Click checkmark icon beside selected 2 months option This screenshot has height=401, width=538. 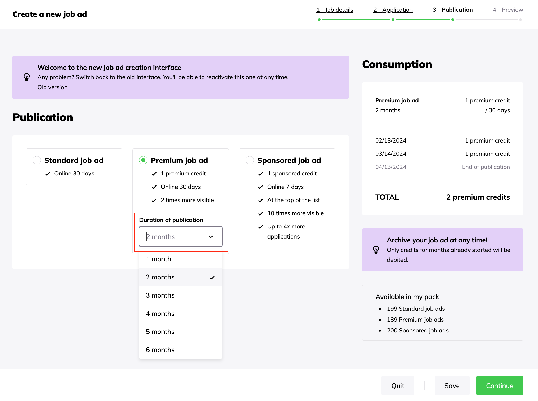(x=212, y=277)
